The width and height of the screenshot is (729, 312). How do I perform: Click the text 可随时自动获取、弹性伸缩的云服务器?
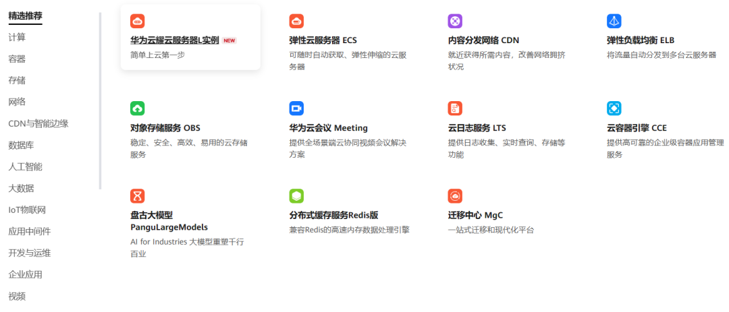[x=348, y=61]
